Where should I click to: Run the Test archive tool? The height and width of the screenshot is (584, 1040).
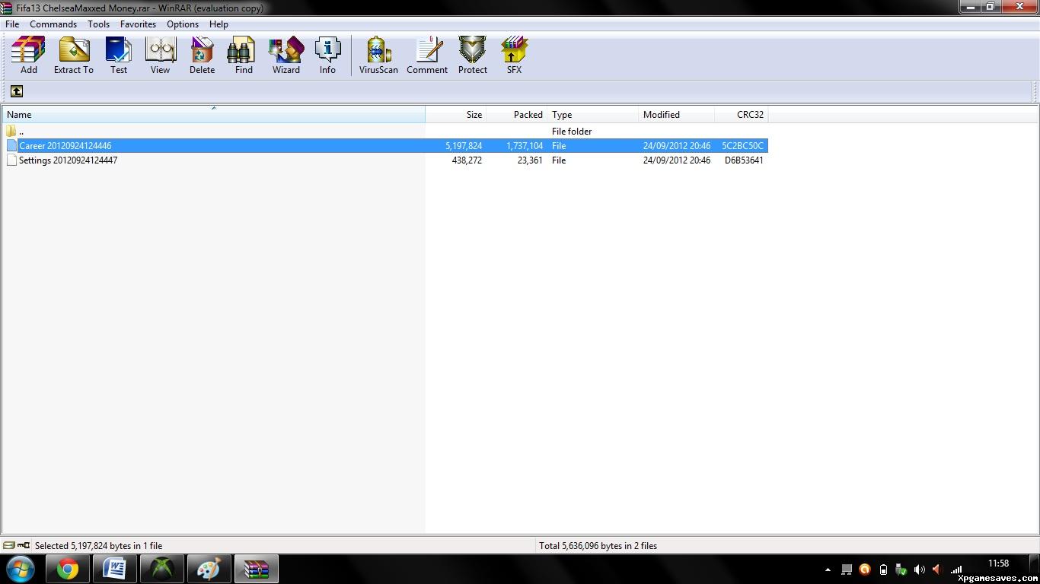[119, 56]
